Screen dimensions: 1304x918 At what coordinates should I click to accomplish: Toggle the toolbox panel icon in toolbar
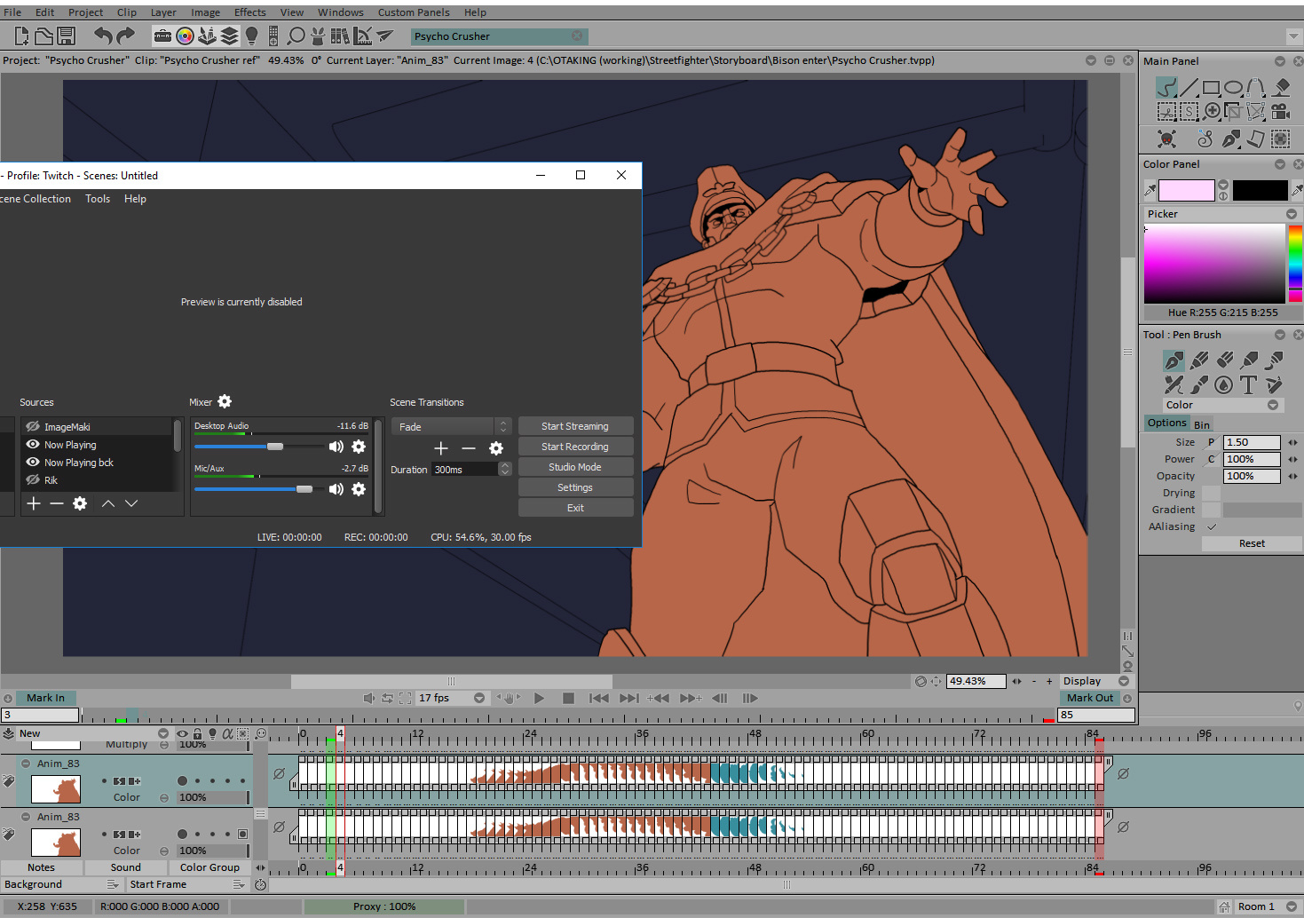[x=162, y=36]
